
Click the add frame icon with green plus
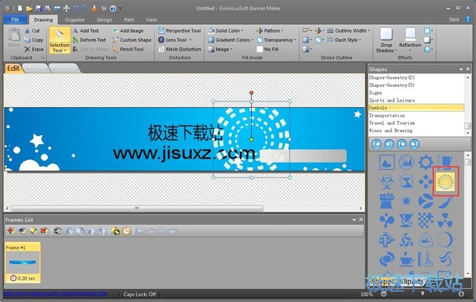(116, 231)
